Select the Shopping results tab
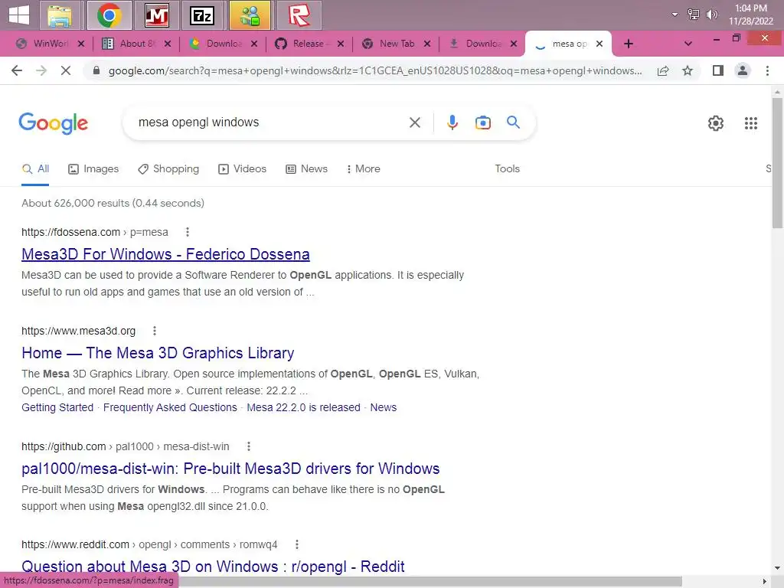Screen dimensions: 784x588 (x=168, y=169)
